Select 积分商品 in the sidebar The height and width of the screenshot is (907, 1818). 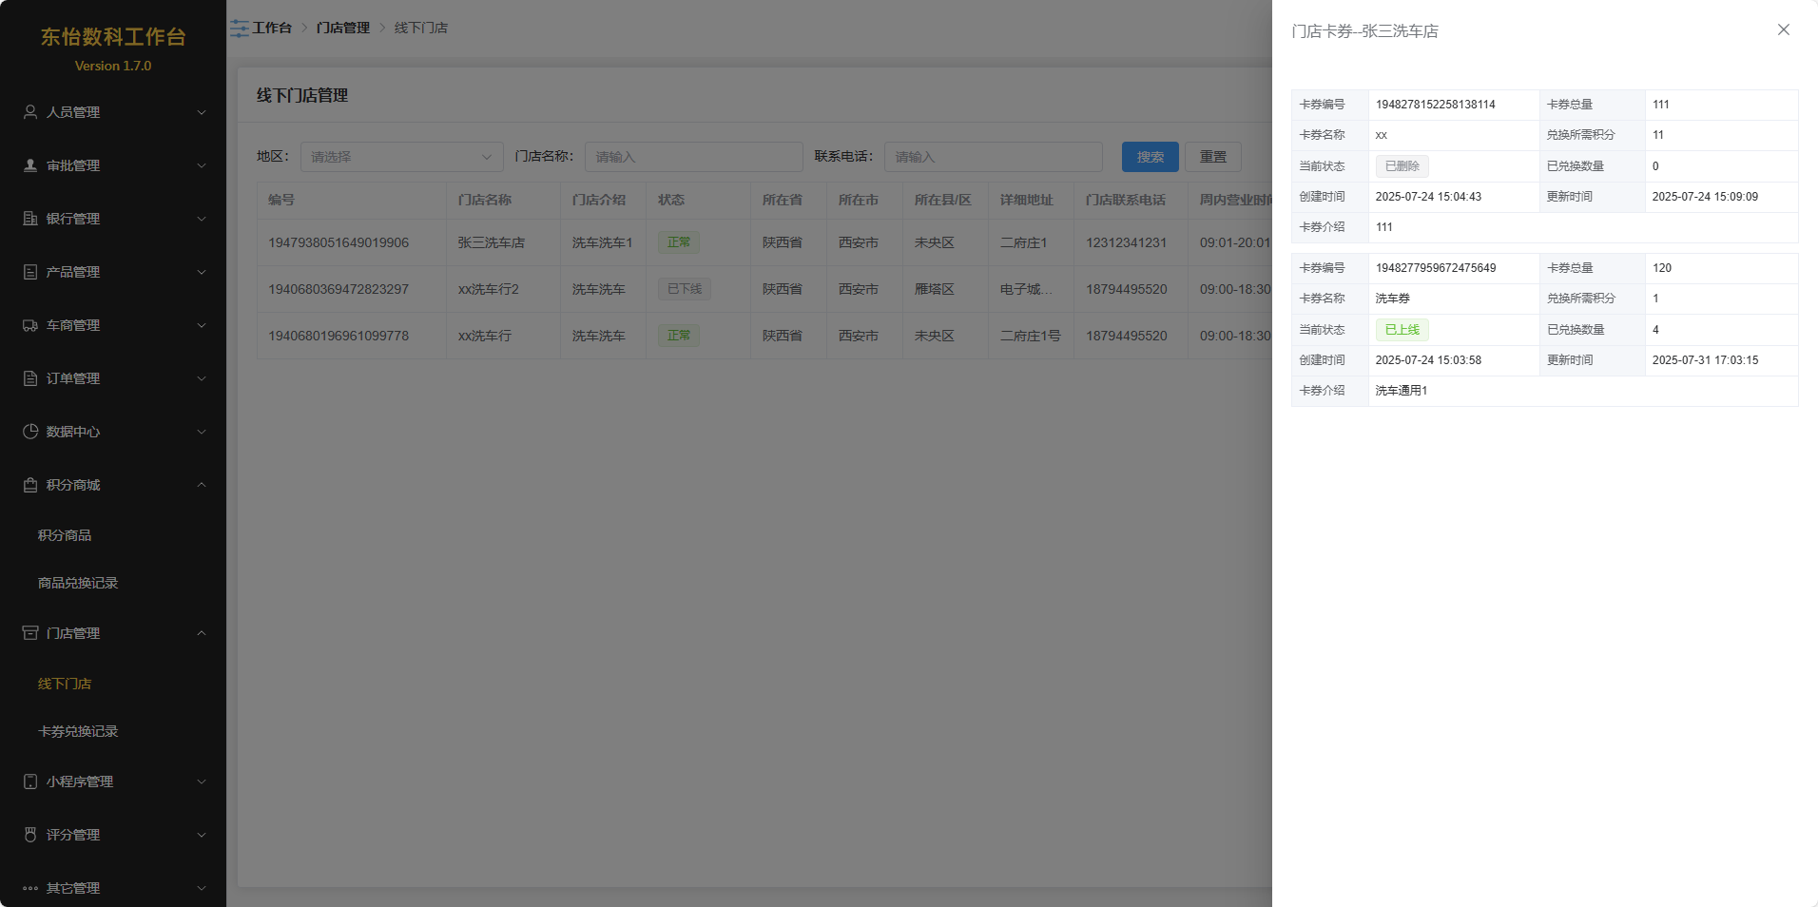(x=65, y=535)
